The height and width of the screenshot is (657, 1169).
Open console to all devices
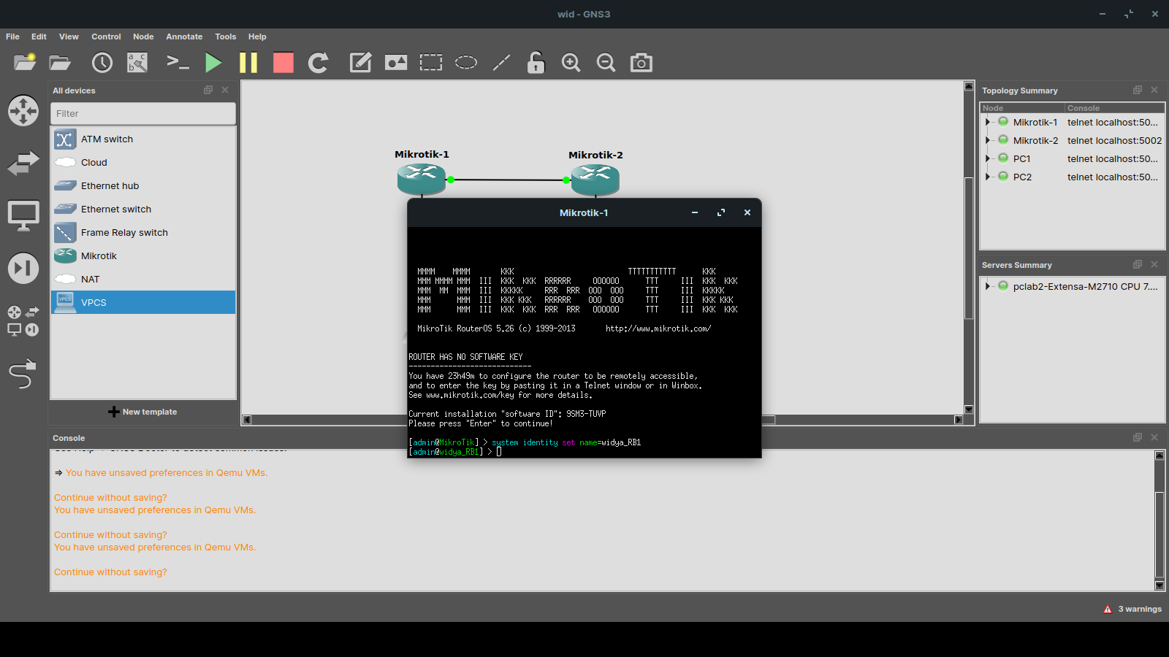(178, 63)
